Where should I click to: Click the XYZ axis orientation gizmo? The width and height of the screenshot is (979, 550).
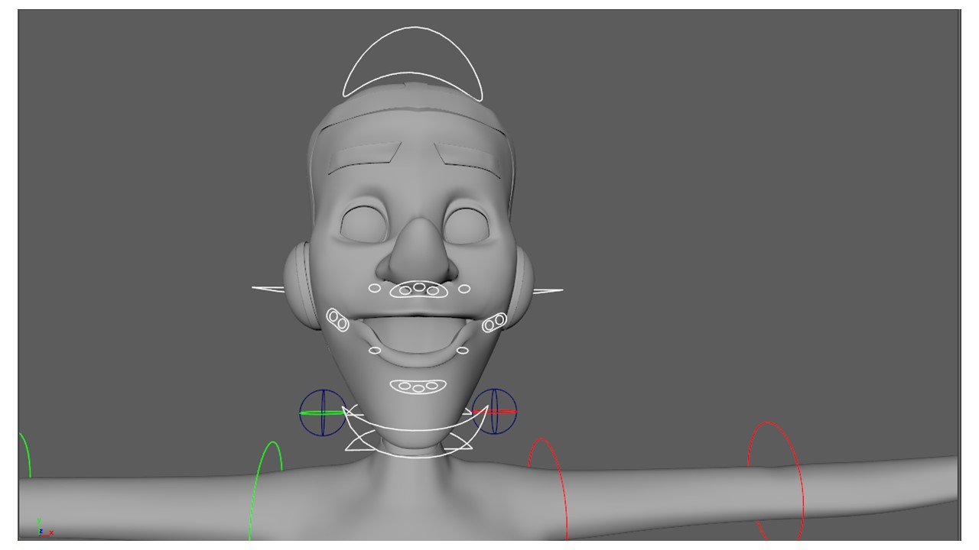pos(44,528)
